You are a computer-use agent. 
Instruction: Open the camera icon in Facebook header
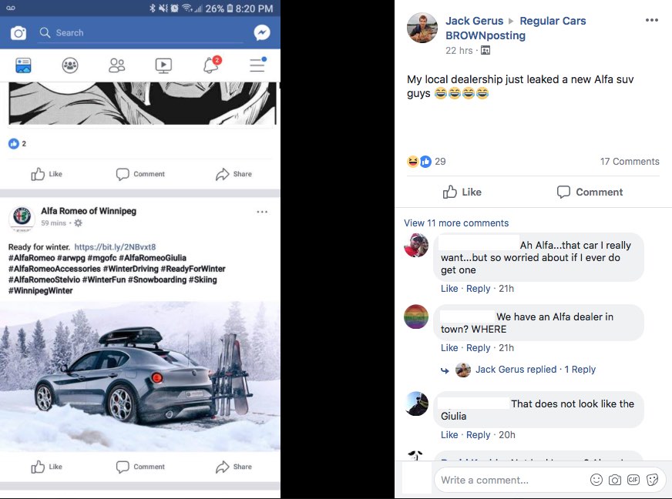18,33
